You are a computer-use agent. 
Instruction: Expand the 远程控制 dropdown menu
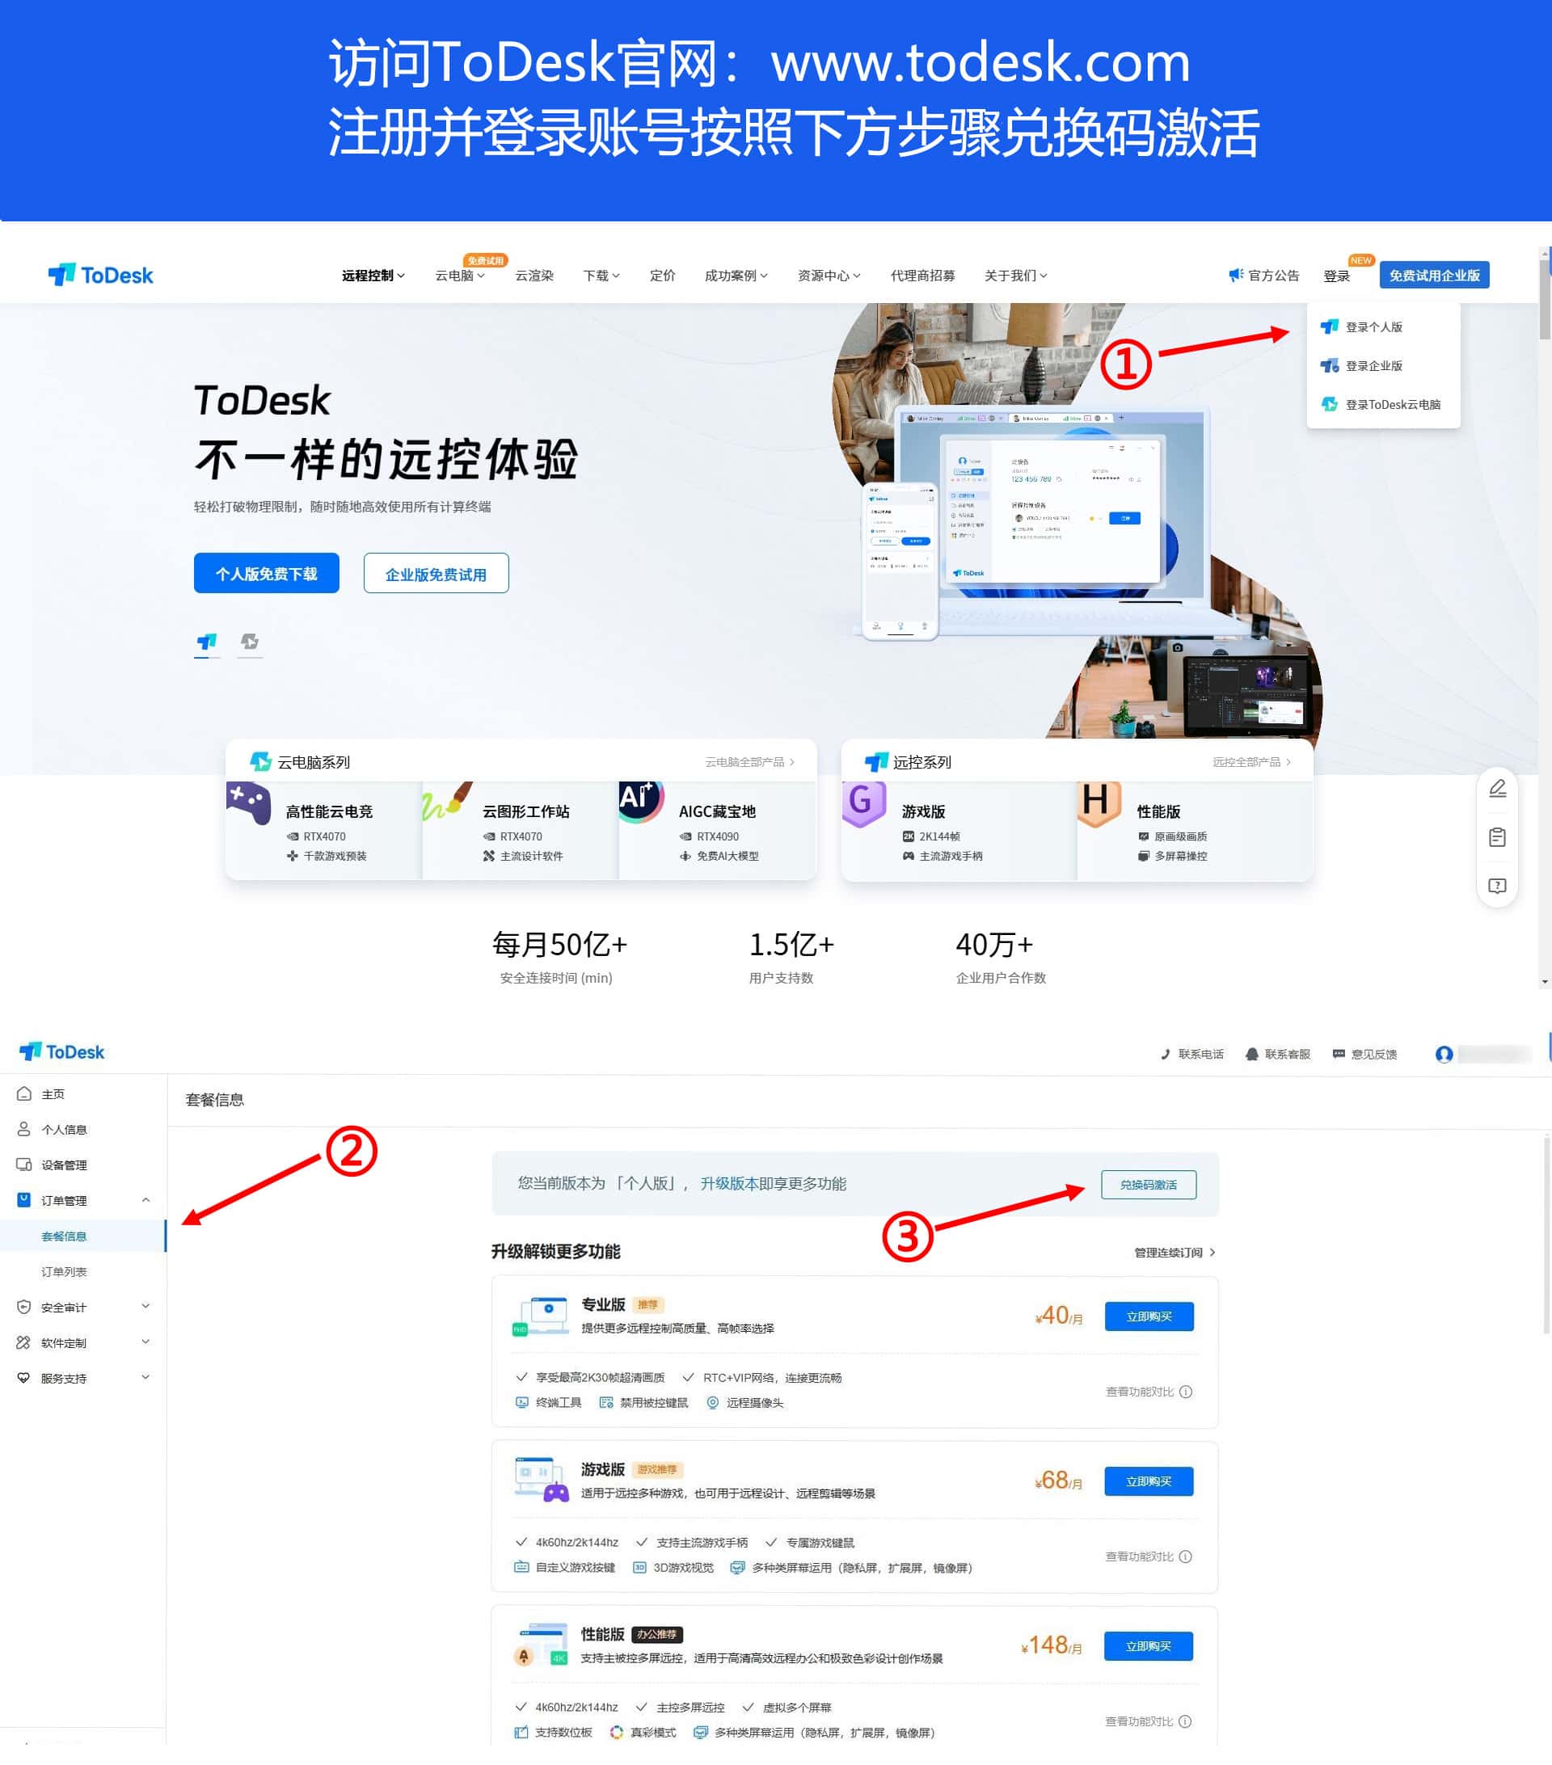point(373,276)
